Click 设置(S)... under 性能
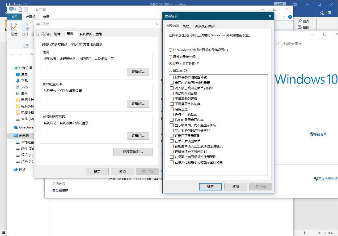This screenshot has height=236, width=338. (138, 72)
